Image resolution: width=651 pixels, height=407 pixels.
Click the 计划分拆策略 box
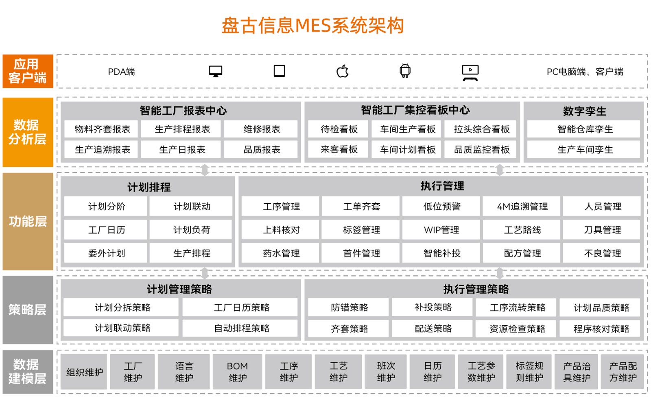coord(122,307)
